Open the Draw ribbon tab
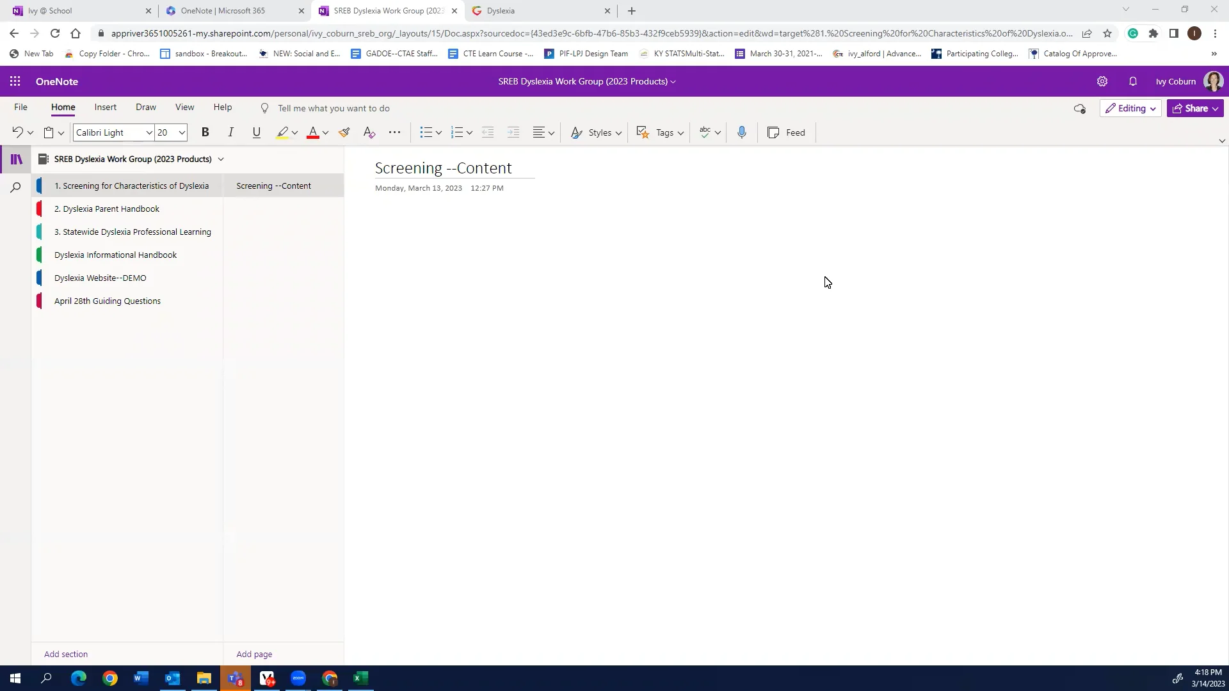This screenshot has height=691, width=1229. pos(145,107)
